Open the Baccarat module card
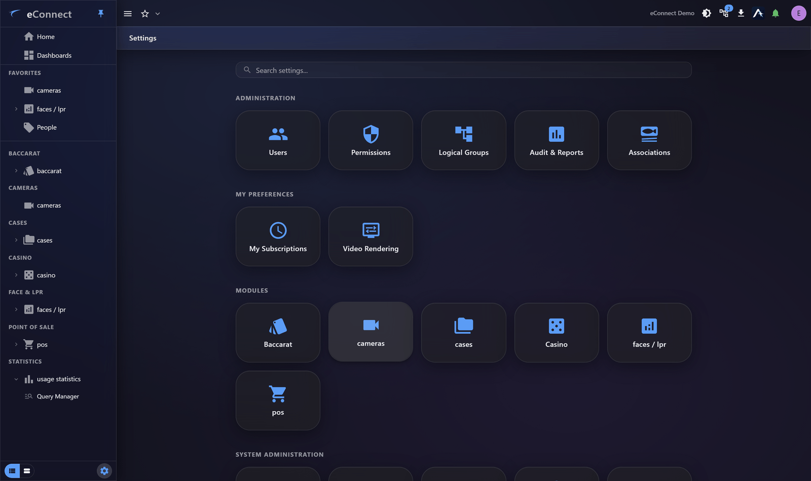Image resolution: width=811 pixels, height=481 pixels. click(278, 333)
